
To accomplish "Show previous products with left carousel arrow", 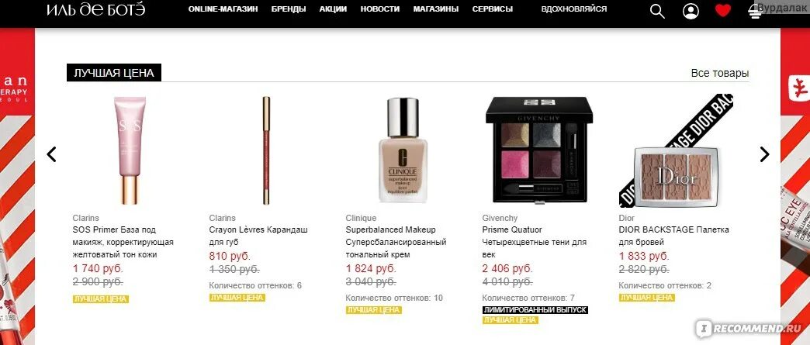I will pyautogui.click(x=52, y=154).
